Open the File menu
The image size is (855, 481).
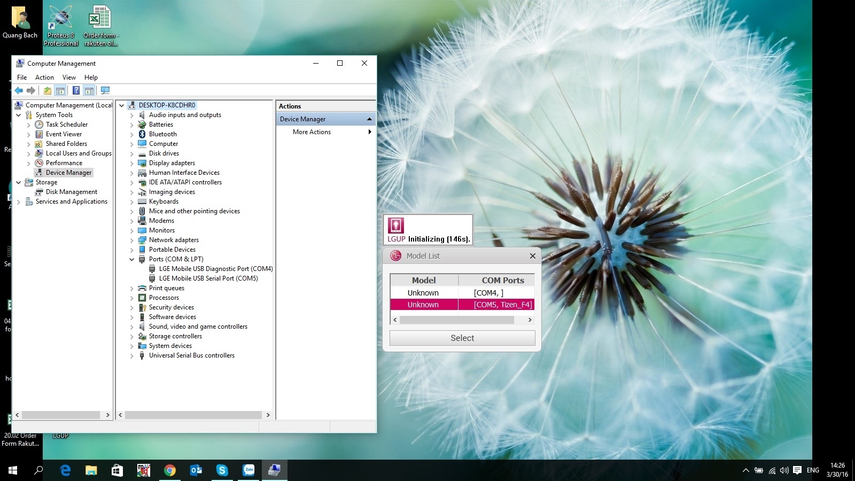pos(22,77)
